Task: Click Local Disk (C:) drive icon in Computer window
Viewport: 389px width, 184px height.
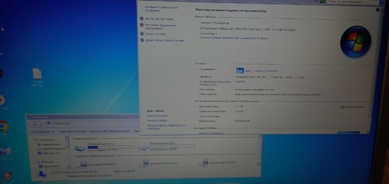Action: point(80,148)
